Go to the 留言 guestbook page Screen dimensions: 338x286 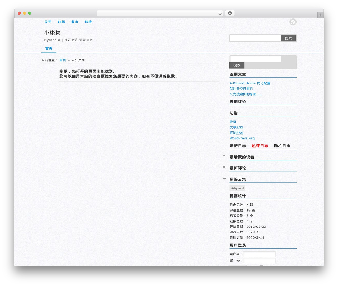coord(75,22)
